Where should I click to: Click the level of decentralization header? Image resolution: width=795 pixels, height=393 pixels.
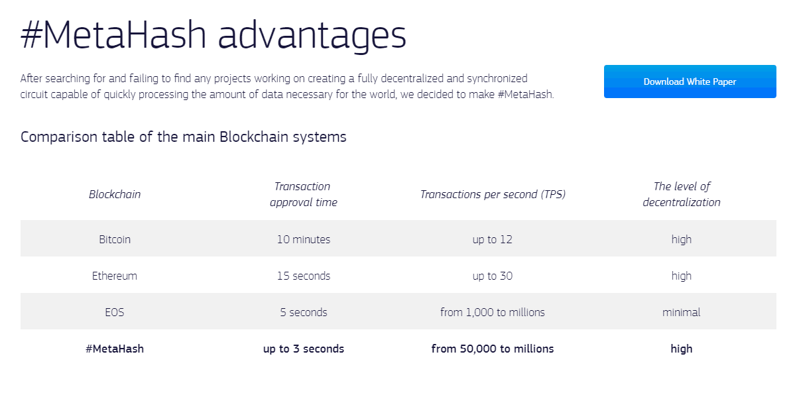tap(682, 194)
